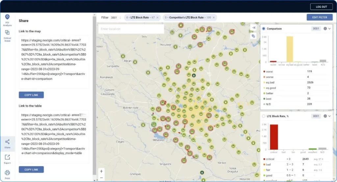
Task: Collapse the LTE Block Rate panel chevron
Action: pos(329,116)
